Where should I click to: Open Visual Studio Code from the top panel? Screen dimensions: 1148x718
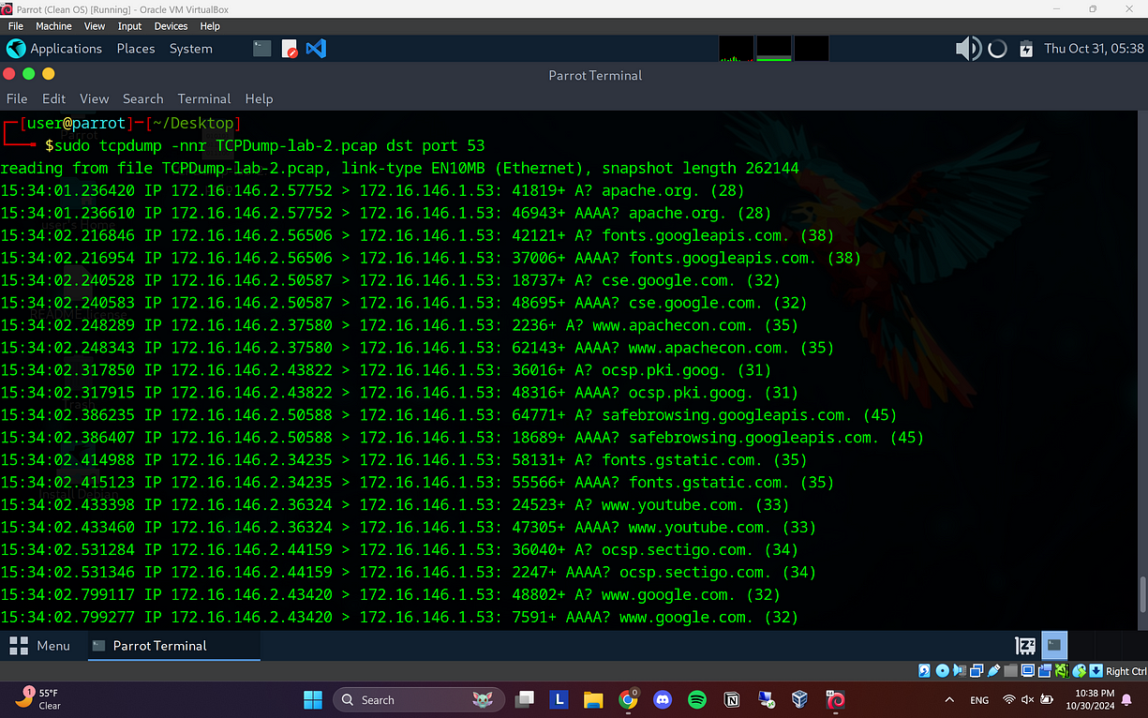(x=316, y=49)
